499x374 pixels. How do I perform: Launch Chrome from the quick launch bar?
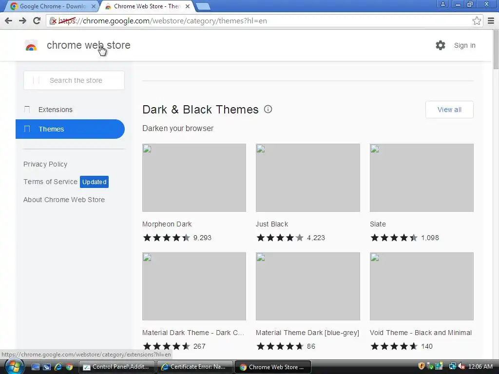tap(69, 367)
